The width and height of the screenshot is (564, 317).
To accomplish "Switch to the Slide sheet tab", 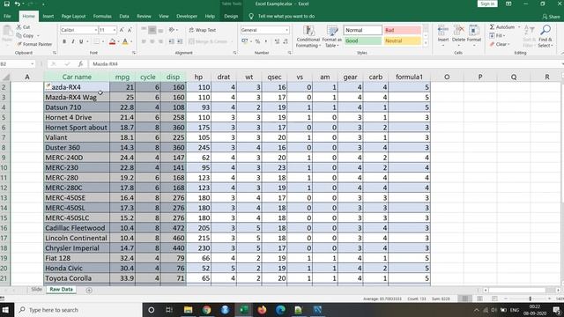I will click(36, 290).
